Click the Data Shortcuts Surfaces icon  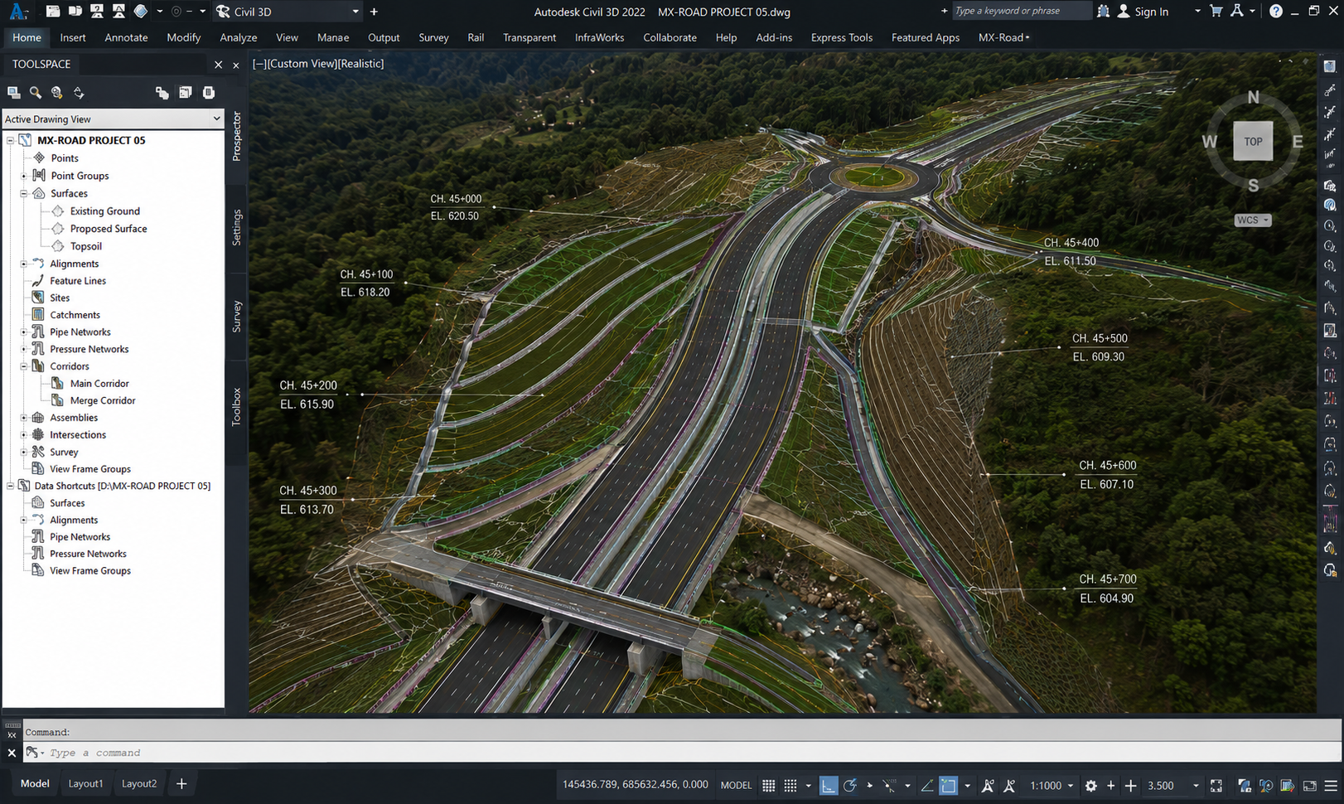(38, 503)
